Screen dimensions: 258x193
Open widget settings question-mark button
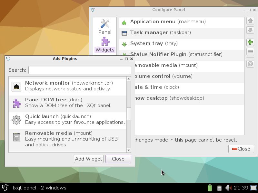(250, 64)
